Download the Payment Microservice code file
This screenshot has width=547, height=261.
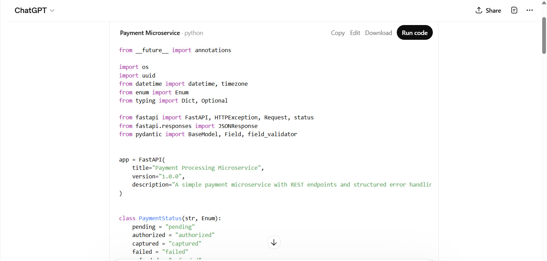(378, 33)
